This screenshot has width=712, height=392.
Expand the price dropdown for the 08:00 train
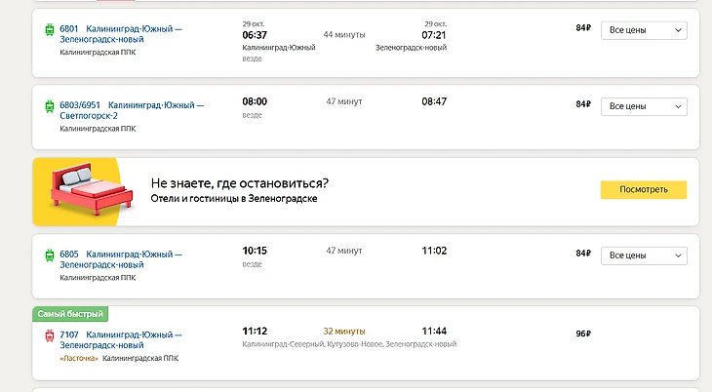coord(644,105)
